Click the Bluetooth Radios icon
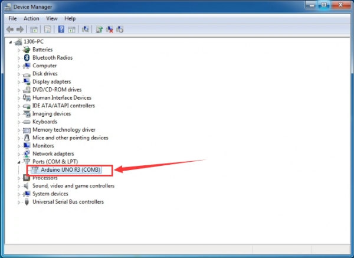Viewport: 354px width, 258px height. coord(27,58)
